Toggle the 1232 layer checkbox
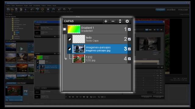Viewport: 195px width, 109px height. point(129,59)
